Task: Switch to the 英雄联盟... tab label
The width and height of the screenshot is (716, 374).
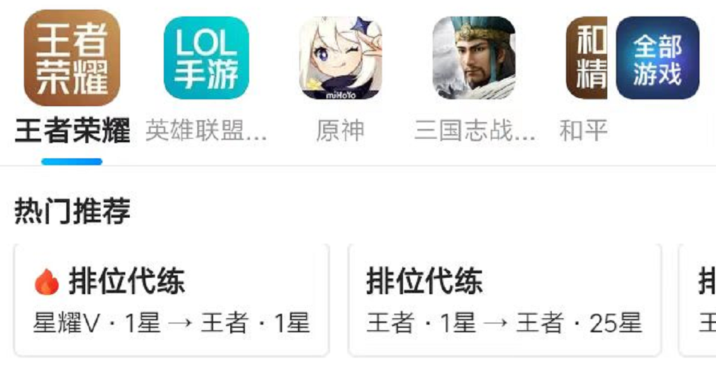Action: [x=206, y=130]
